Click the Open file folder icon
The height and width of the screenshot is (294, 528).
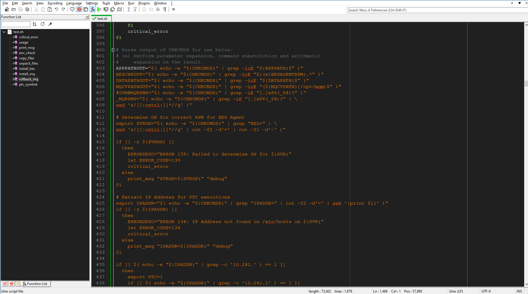(13, 10)
